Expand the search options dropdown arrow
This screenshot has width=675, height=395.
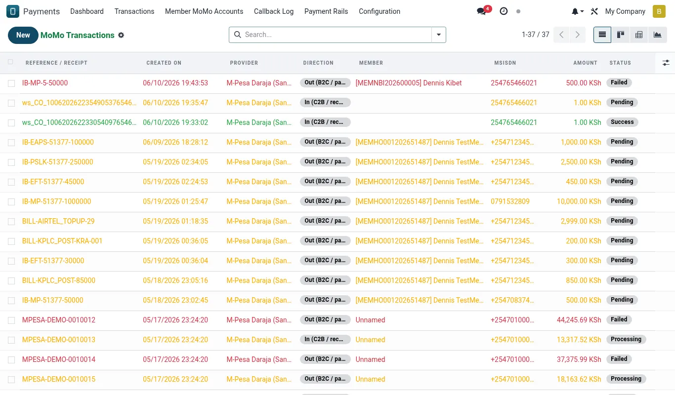439,35
